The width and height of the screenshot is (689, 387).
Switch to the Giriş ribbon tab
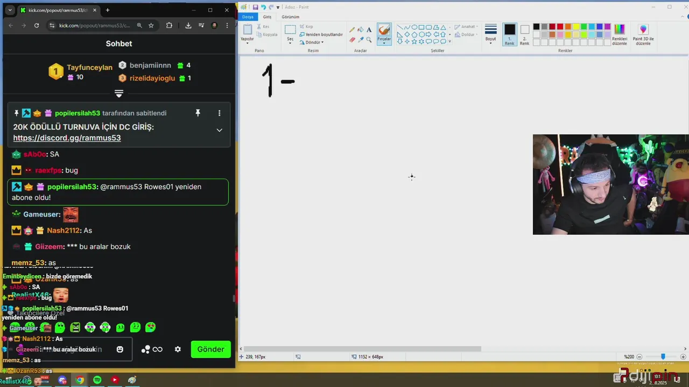pos(267,17)
